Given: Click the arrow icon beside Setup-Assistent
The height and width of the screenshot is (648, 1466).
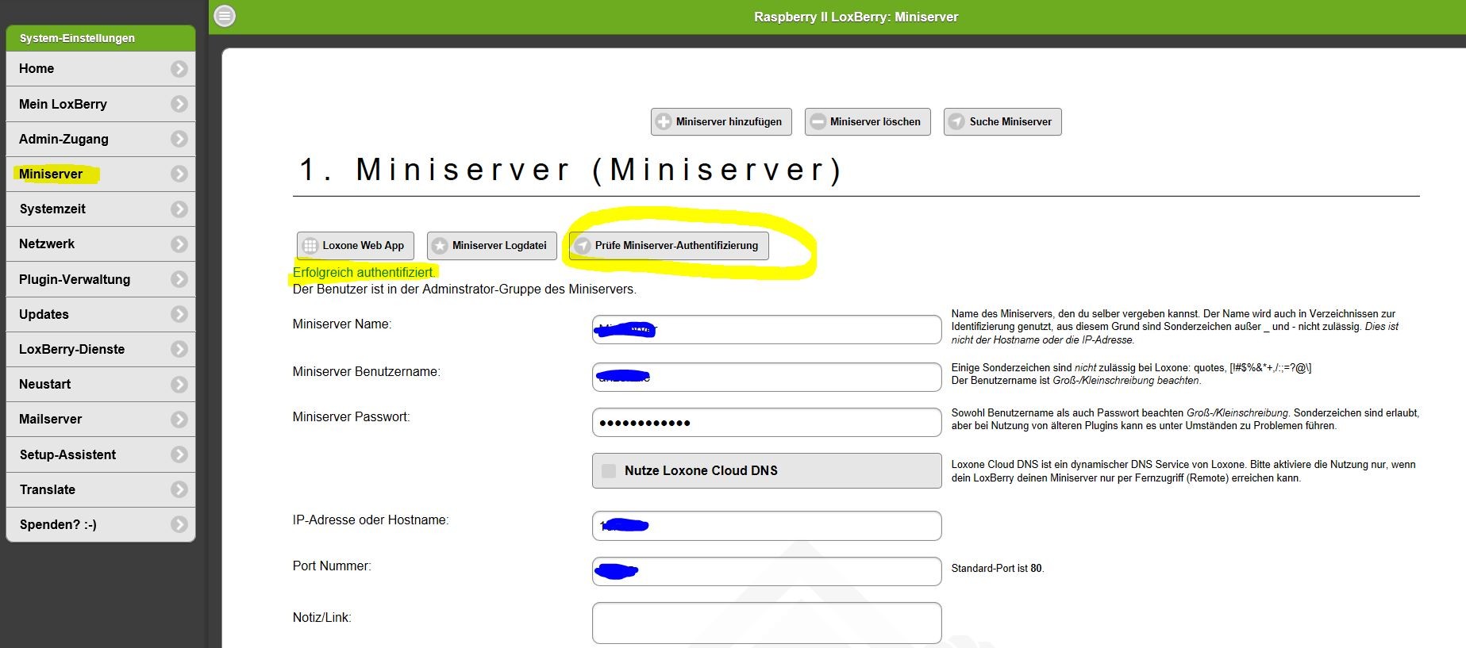Looking at the screenshot, I should click(x=179, y=454).
